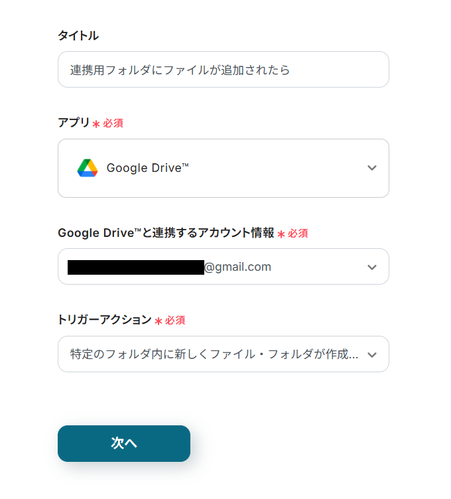Focus the タイトル text input field

223,70
